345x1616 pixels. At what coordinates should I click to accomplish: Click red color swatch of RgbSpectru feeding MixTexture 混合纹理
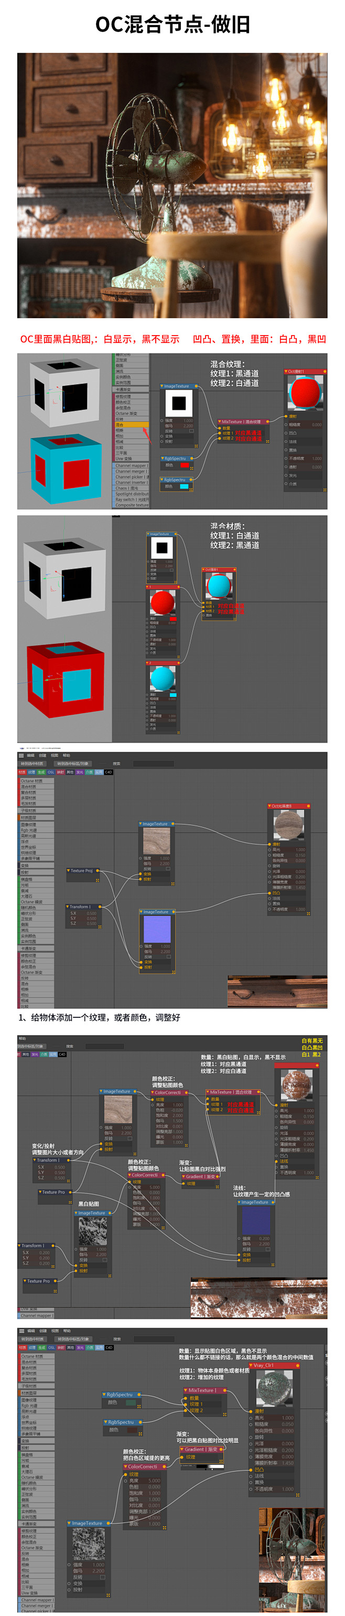[x=184, y=465]
